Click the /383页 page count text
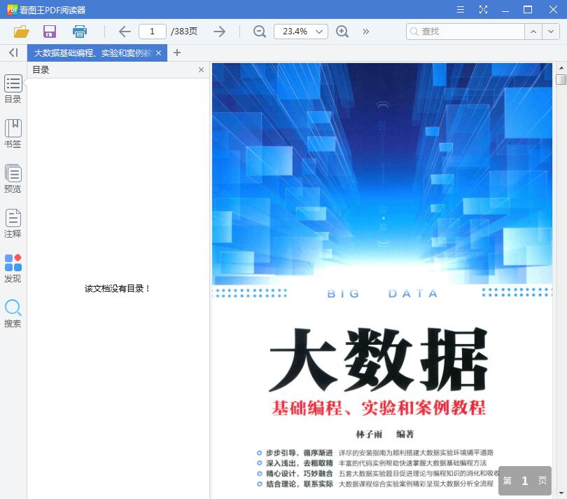The height and width of the screenshot is (499, 567). pos(184,32)
